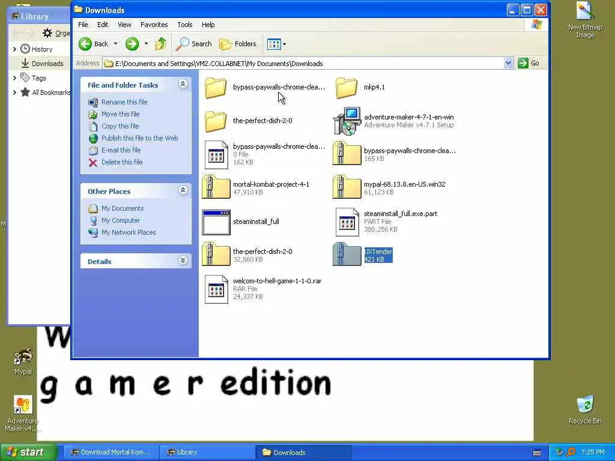615x461 pixels.
Task: Click Rename this file
Action: (x=124, y=102)
